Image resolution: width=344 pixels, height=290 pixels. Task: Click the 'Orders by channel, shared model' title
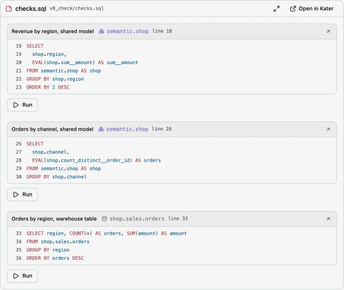[53, 129]
